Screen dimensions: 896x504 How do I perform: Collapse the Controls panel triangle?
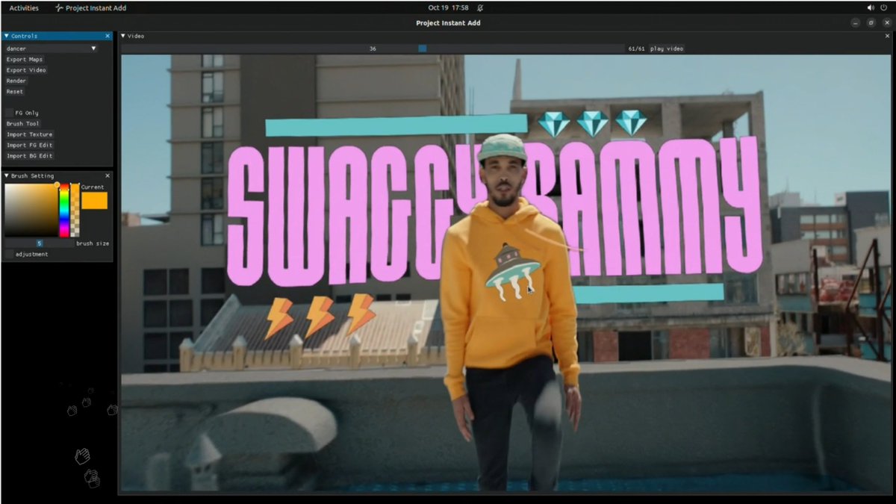pyautogui.click(x=7, y=36)
